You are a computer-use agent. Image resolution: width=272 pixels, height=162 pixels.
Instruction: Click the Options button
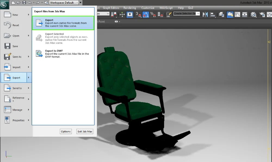66,131
